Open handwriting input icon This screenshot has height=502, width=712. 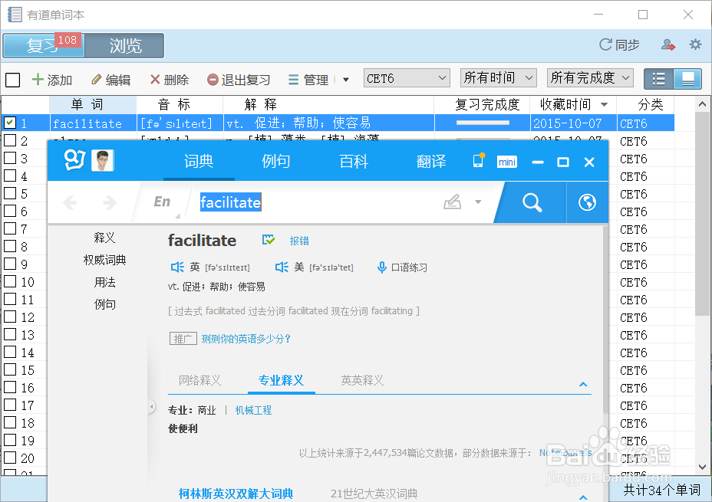coord(452,202)
